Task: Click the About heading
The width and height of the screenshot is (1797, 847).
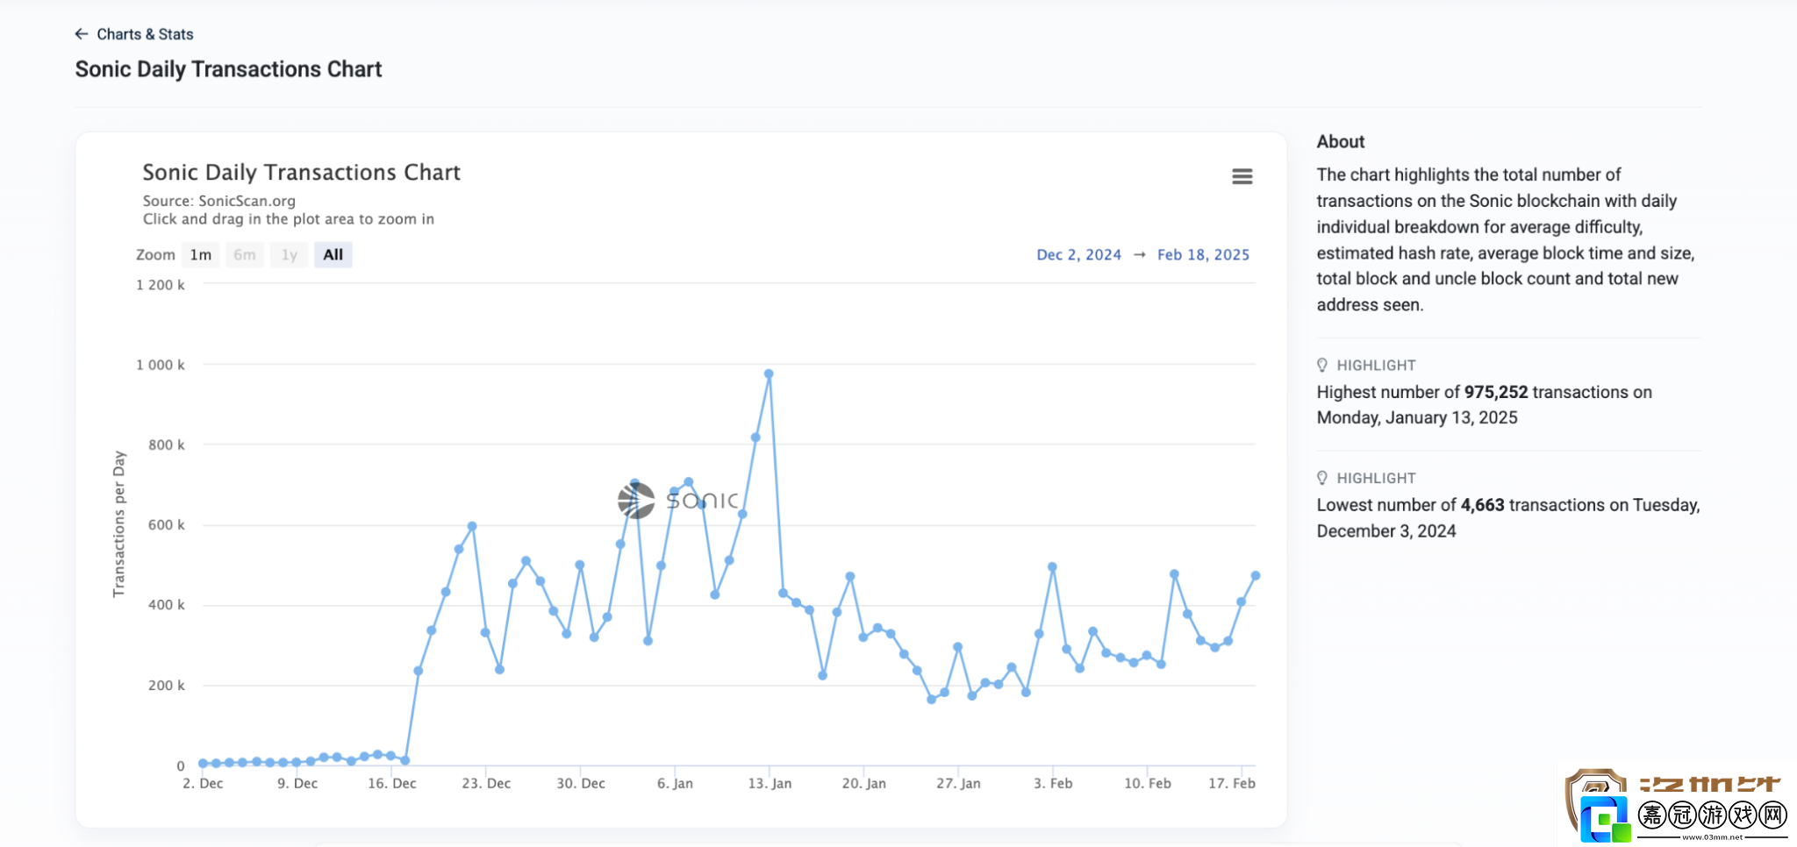Action: (1341, 142)
